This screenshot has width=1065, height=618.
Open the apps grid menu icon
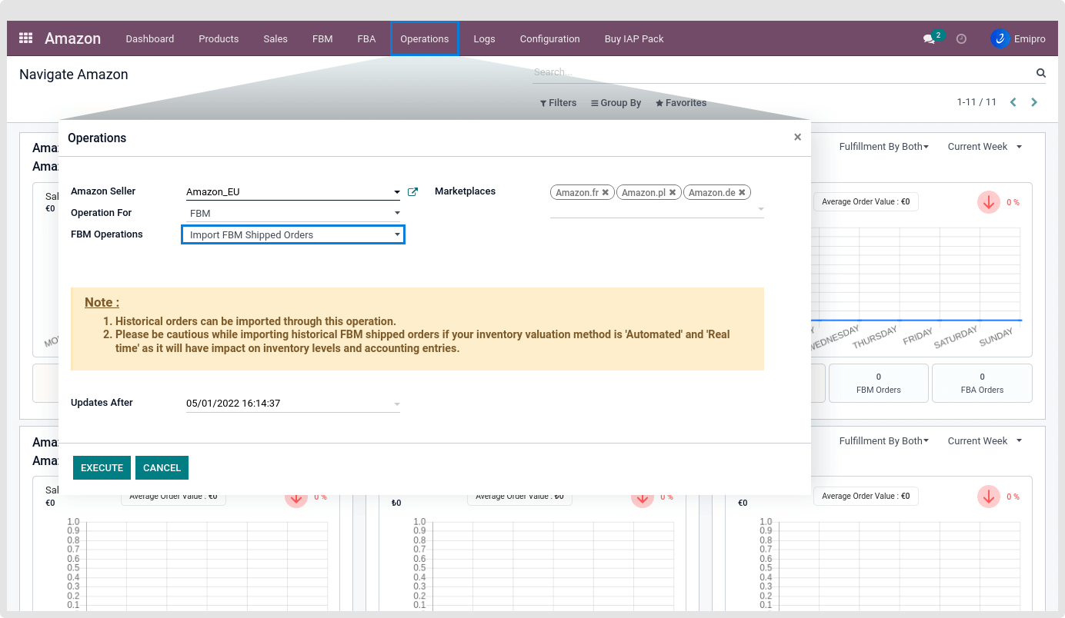click(25, 38)
